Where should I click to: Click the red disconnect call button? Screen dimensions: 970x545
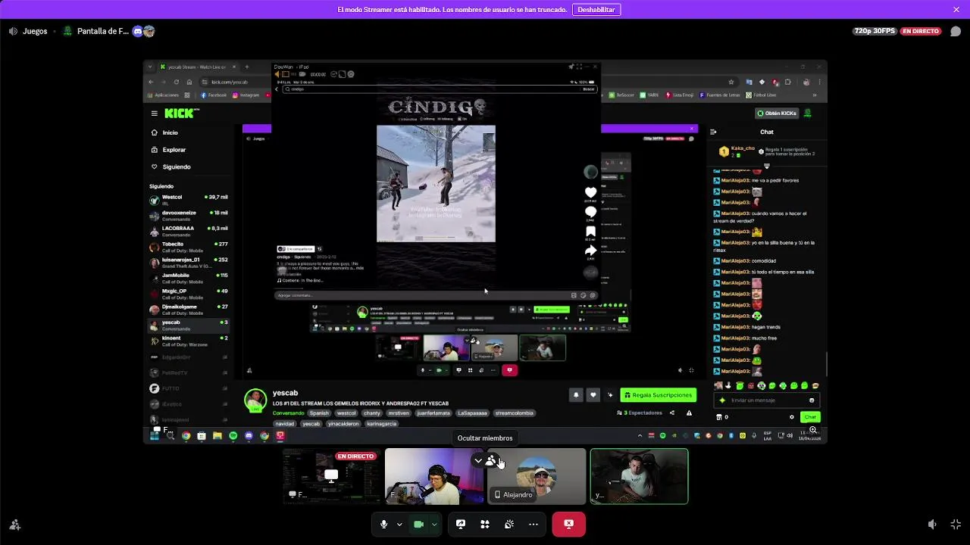click(x=568, y=524)
